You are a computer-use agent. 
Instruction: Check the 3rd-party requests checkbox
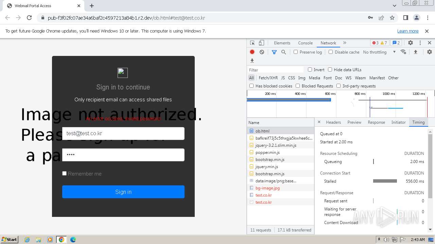click(x=338, y=86)
